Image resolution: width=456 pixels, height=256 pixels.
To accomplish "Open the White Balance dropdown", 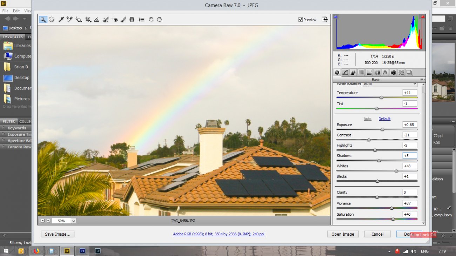I will [390, 84].
